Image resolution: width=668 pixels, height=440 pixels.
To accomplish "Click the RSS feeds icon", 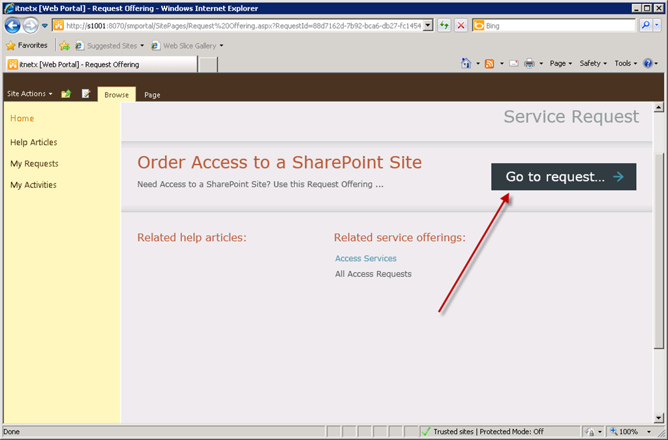I will pos(489,63).
